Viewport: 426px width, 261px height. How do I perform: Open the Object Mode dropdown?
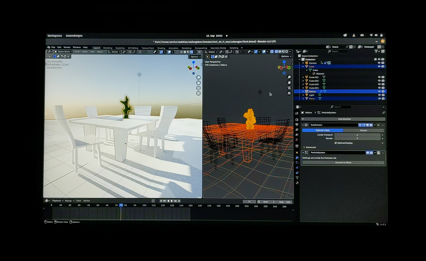(x=64, y=52)
